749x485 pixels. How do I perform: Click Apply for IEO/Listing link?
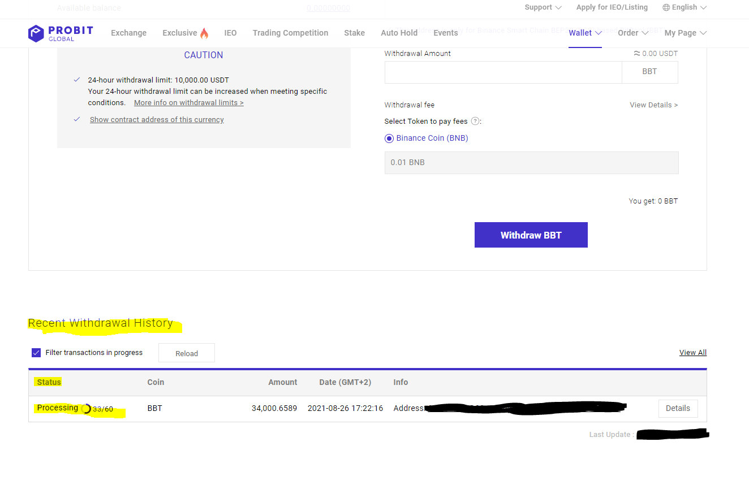pos(612,7)
